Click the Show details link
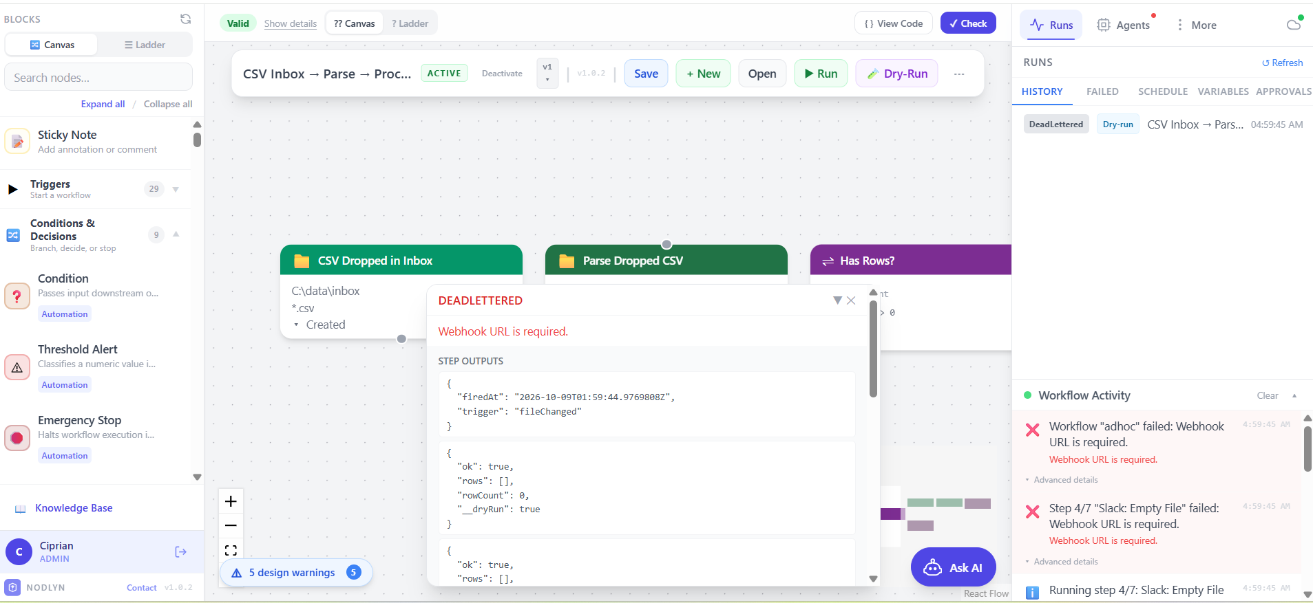1313x603 pixels. (x=291, y=23)
